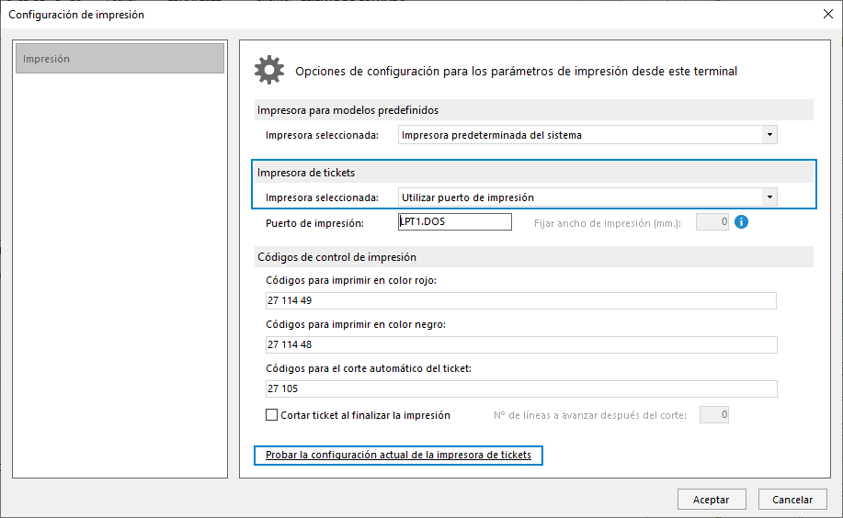Click Aceptar button

[x=712, y=500]
